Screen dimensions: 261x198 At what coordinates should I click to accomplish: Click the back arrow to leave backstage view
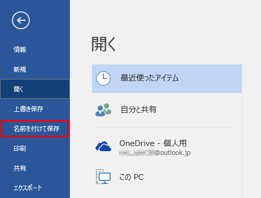point(21,20)
